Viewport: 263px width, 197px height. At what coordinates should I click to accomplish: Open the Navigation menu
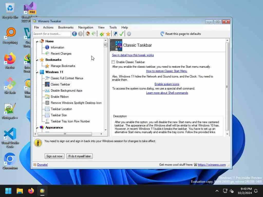click(86, 27)
